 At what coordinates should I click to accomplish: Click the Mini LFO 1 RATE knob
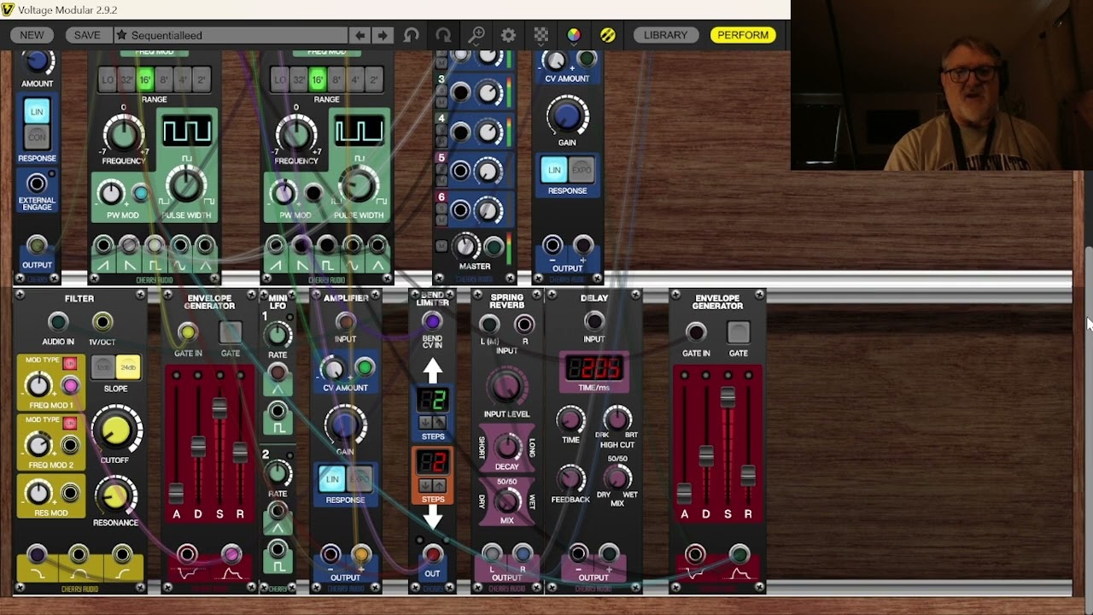(x=278, y=335)
